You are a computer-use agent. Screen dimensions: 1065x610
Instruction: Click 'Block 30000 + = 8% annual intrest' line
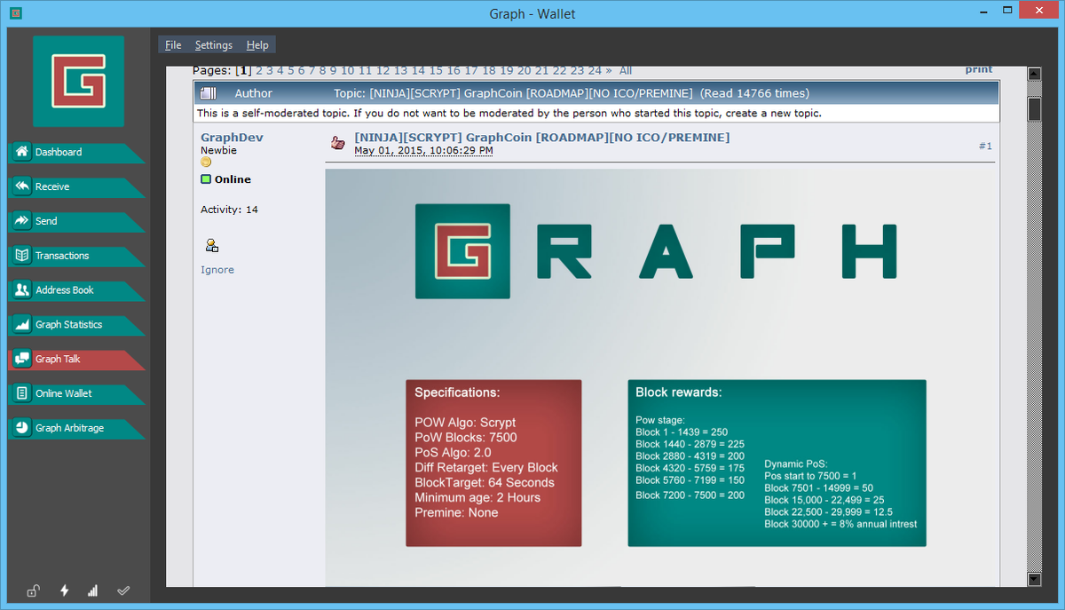(x=840, y=524)
